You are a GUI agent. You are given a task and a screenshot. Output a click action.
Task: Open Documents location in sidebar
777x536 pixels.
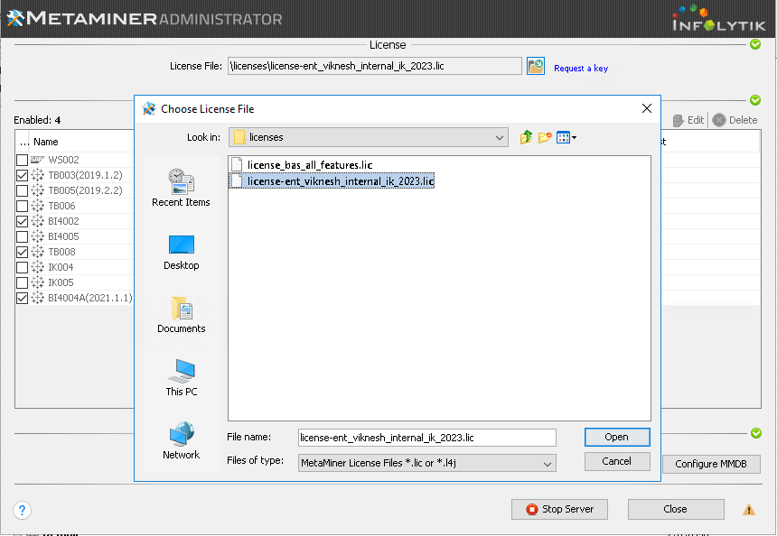point(181,315)
